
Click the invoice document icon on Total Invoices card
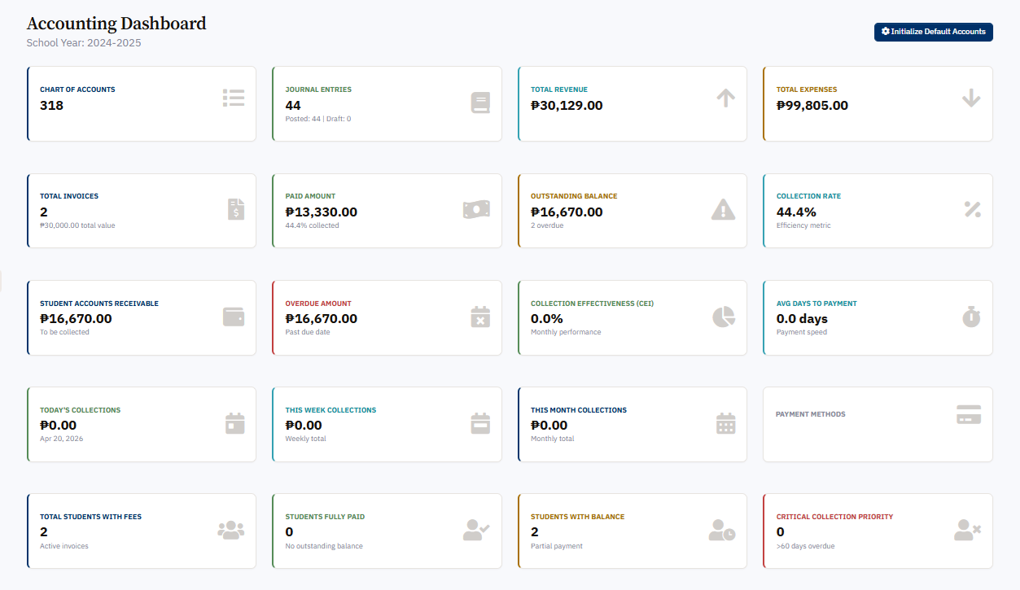[235, 209]
